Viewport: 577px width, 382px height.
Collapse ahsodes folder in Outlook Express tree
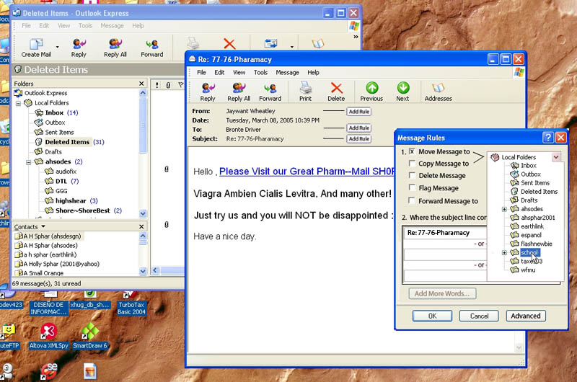pos(28,161)
